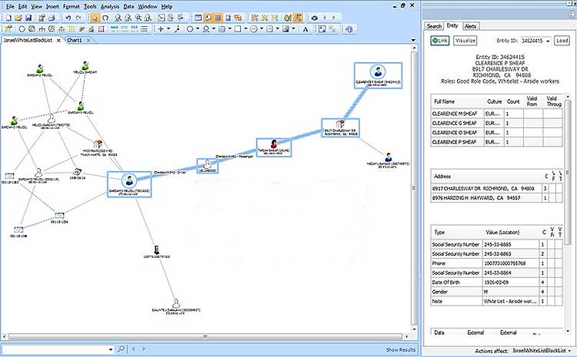Viewport: 577px width, 357px height.
Task: Select the GARDAHN MEUOL highlighted blue node
Action: click(x=129, y=184)
